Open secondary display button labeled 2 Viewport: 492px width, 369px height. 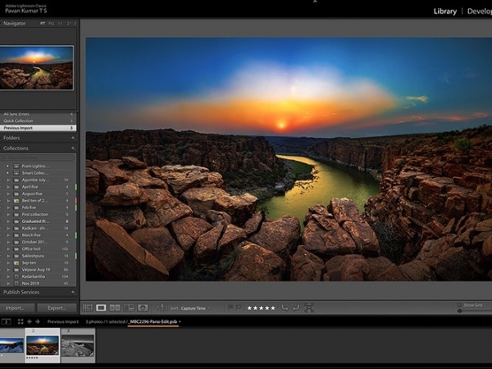[x=6, y=321]
